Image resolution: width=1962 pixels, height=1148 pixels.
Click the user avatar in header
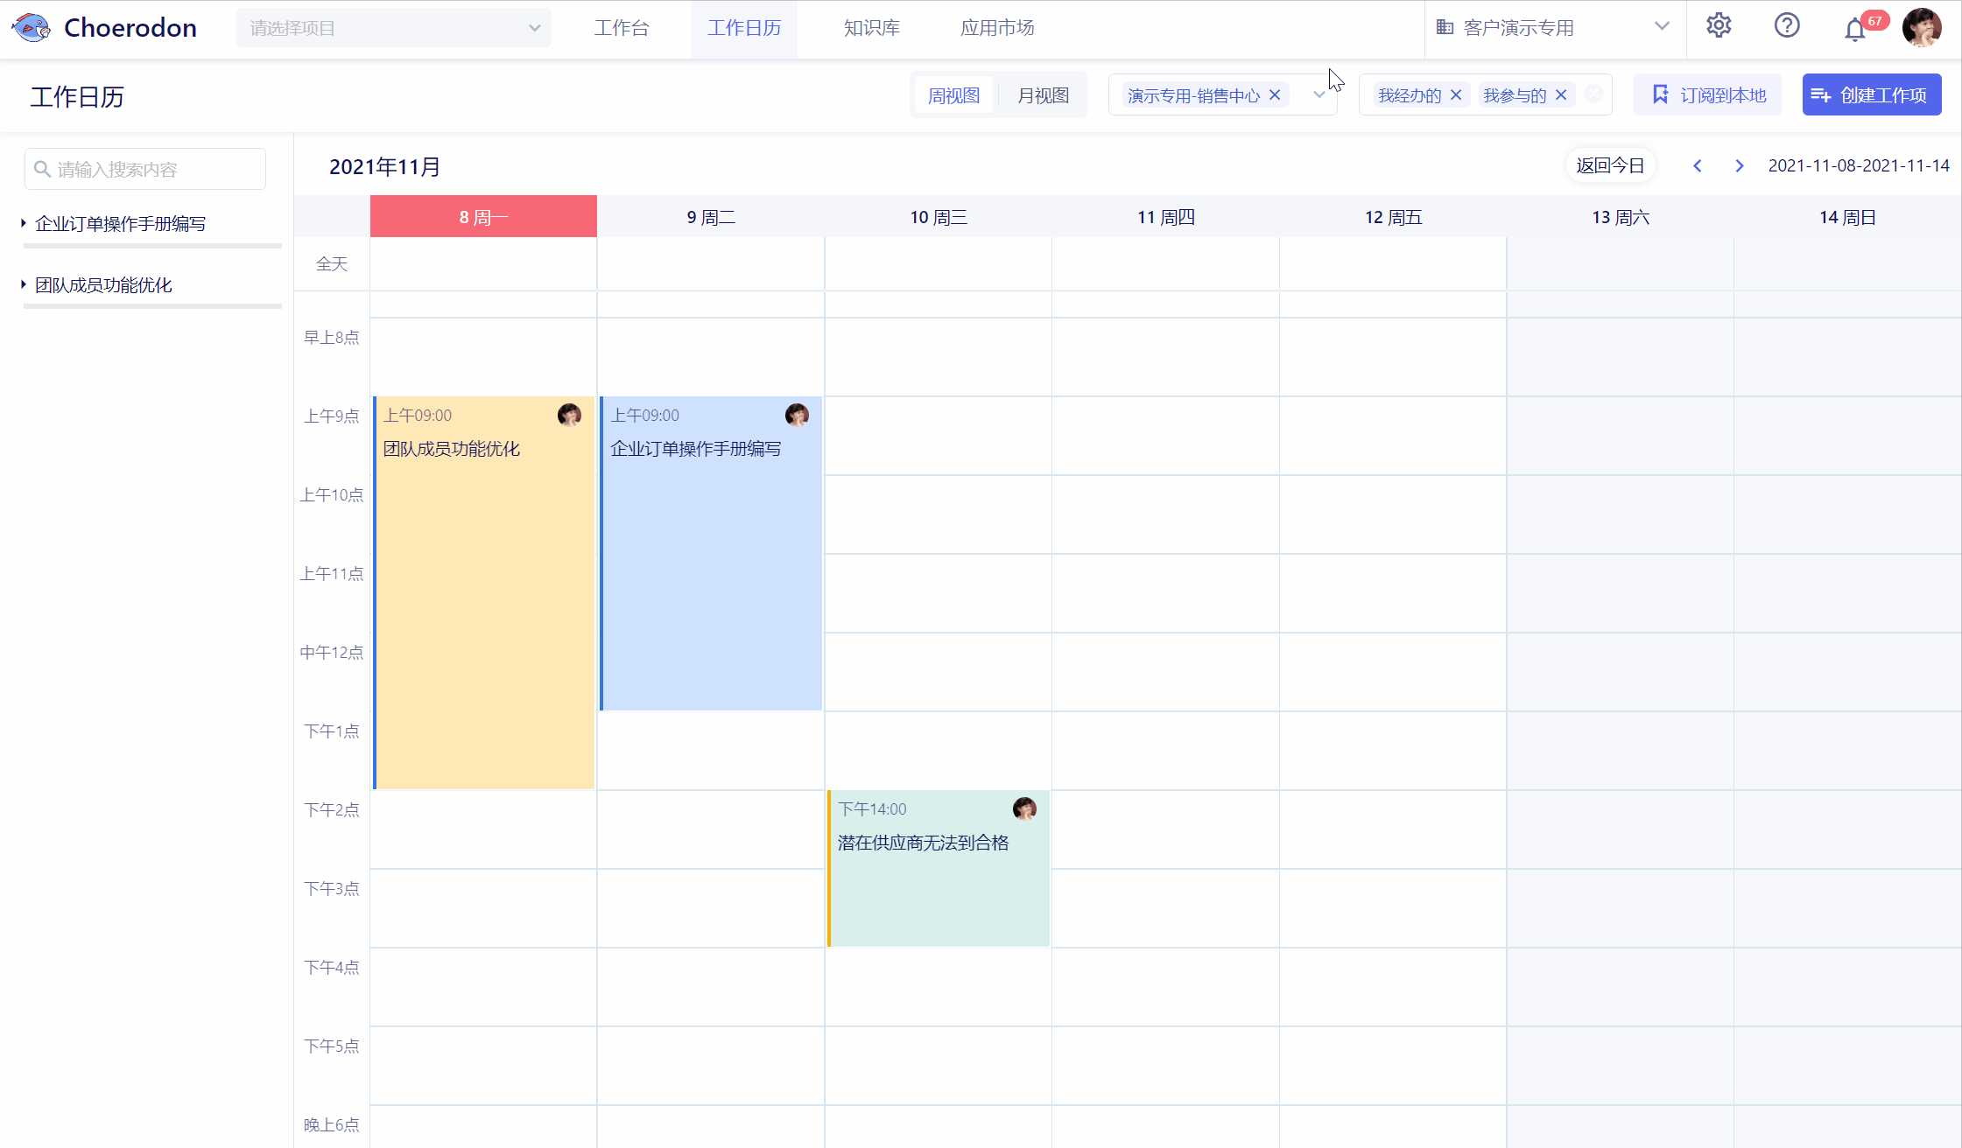point(1922,27)
